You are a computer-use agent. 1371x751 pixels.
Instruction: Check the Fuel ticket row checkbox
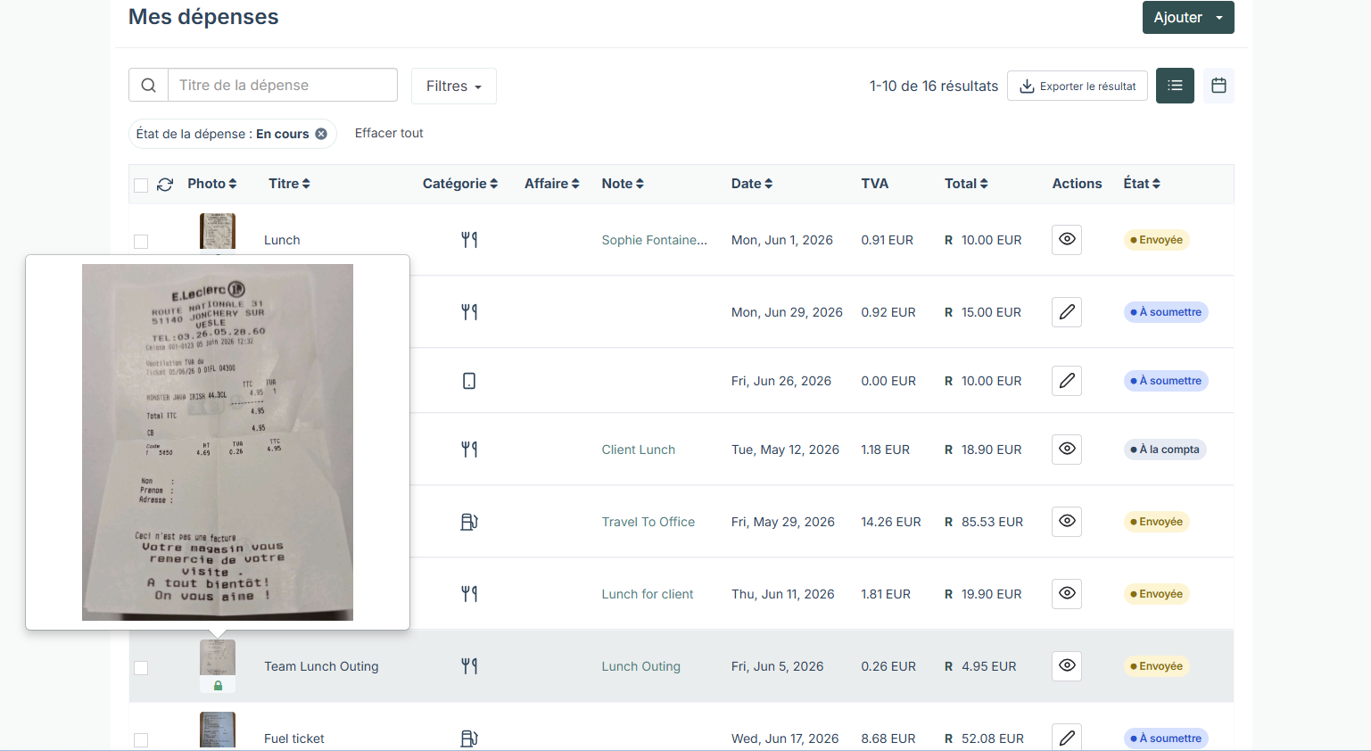[141, 740]
